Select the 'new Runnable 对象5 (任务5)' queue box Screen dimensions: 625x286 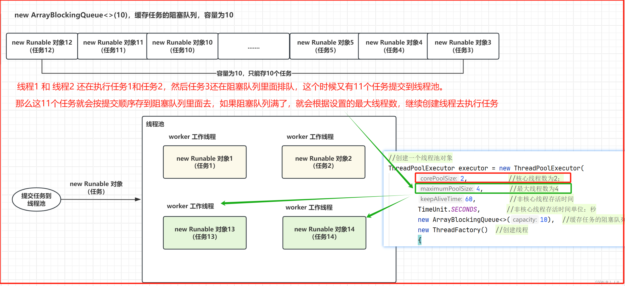click(x=325, y=46)
